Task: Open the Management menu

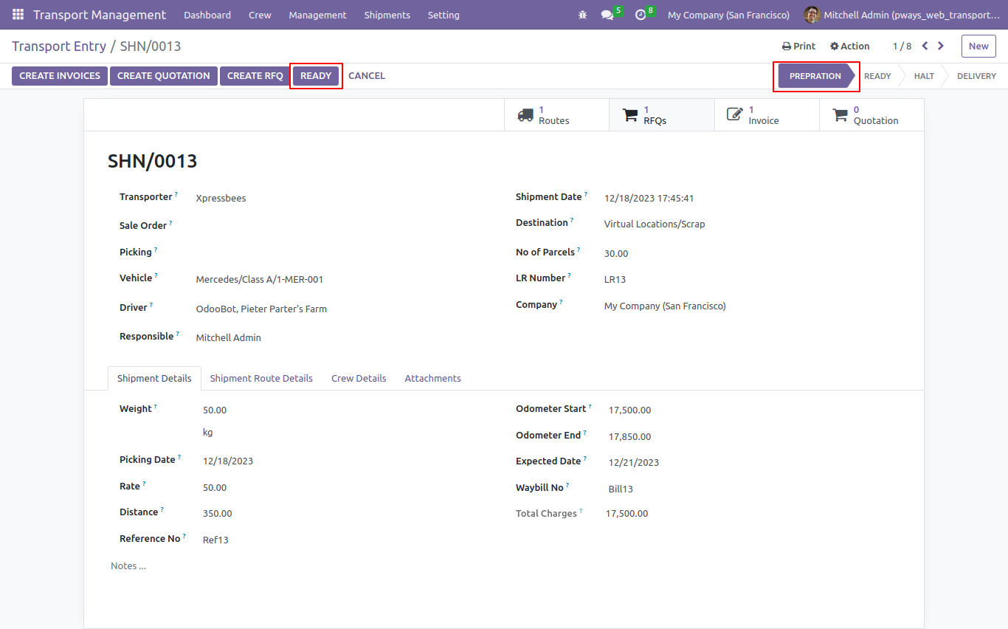Action: (x=317, y=15)
